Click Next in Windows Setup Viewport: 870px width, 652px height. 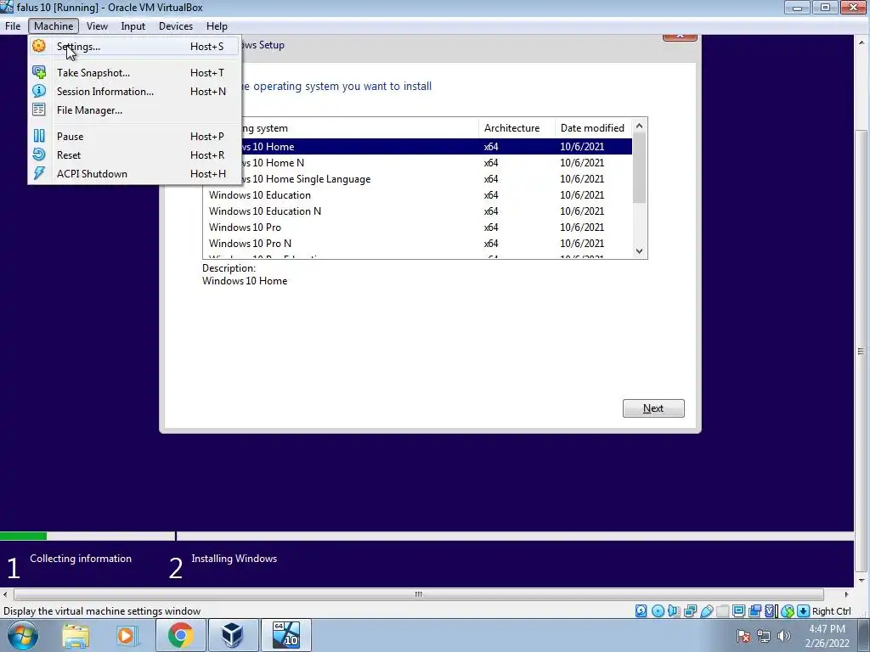(653, 408)
